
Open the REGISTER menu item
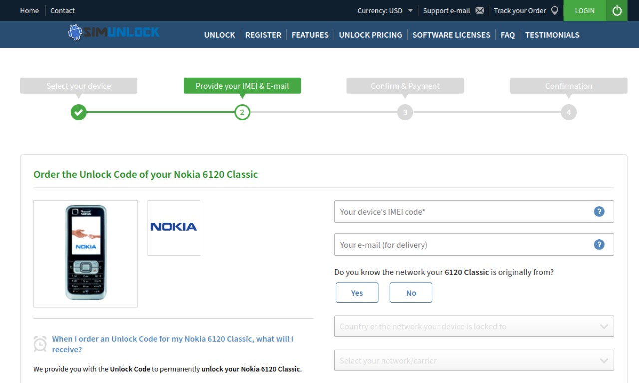(263, 35)
